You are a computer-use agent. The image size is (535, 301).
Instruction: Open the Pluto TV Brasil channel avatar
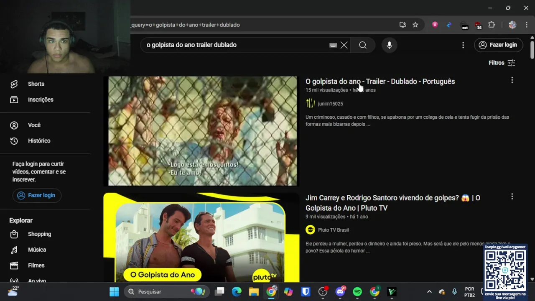click(x=310, y=230)
